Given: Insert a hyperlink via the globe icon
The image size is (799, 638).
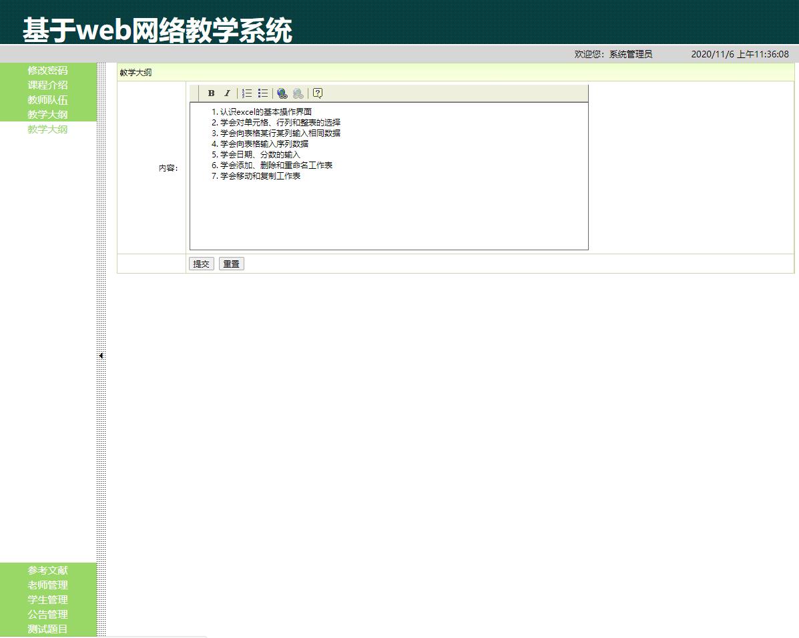Looking at the screenshot, I should click(282, 93).
